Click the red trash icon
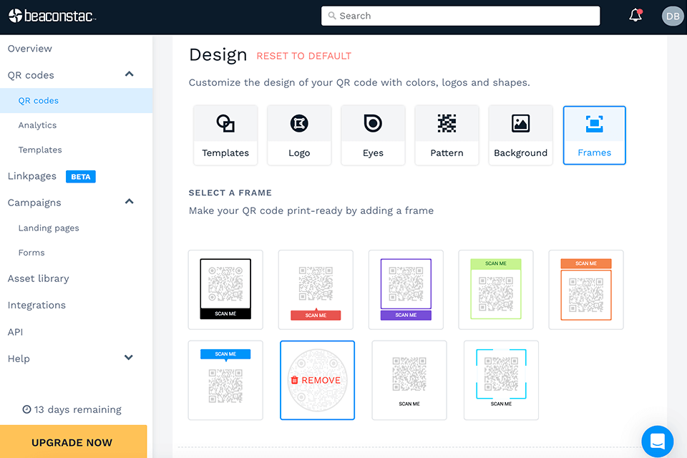The width and height of the screenshot is (687, 458). coord(294,380)
